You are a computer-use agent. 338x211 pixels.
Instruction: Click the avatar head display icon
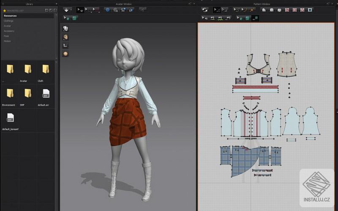(65, 37)
